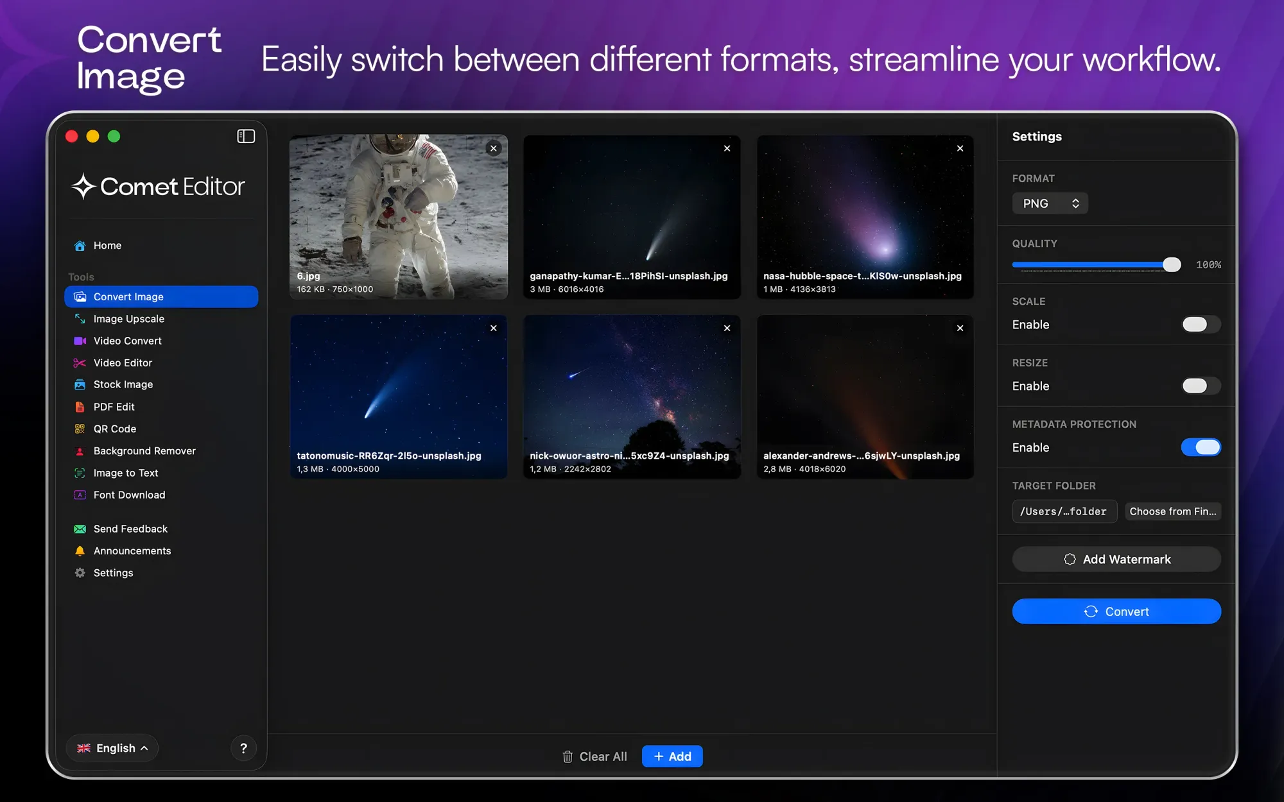Disable the Metadata Protection toggle
This screenshot has width=1284, height=802.
click(1201, 447)
